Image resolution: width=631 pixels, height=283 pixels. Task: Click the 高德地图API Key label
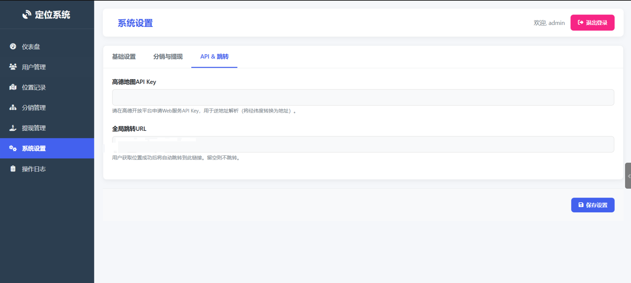(134, 82)
